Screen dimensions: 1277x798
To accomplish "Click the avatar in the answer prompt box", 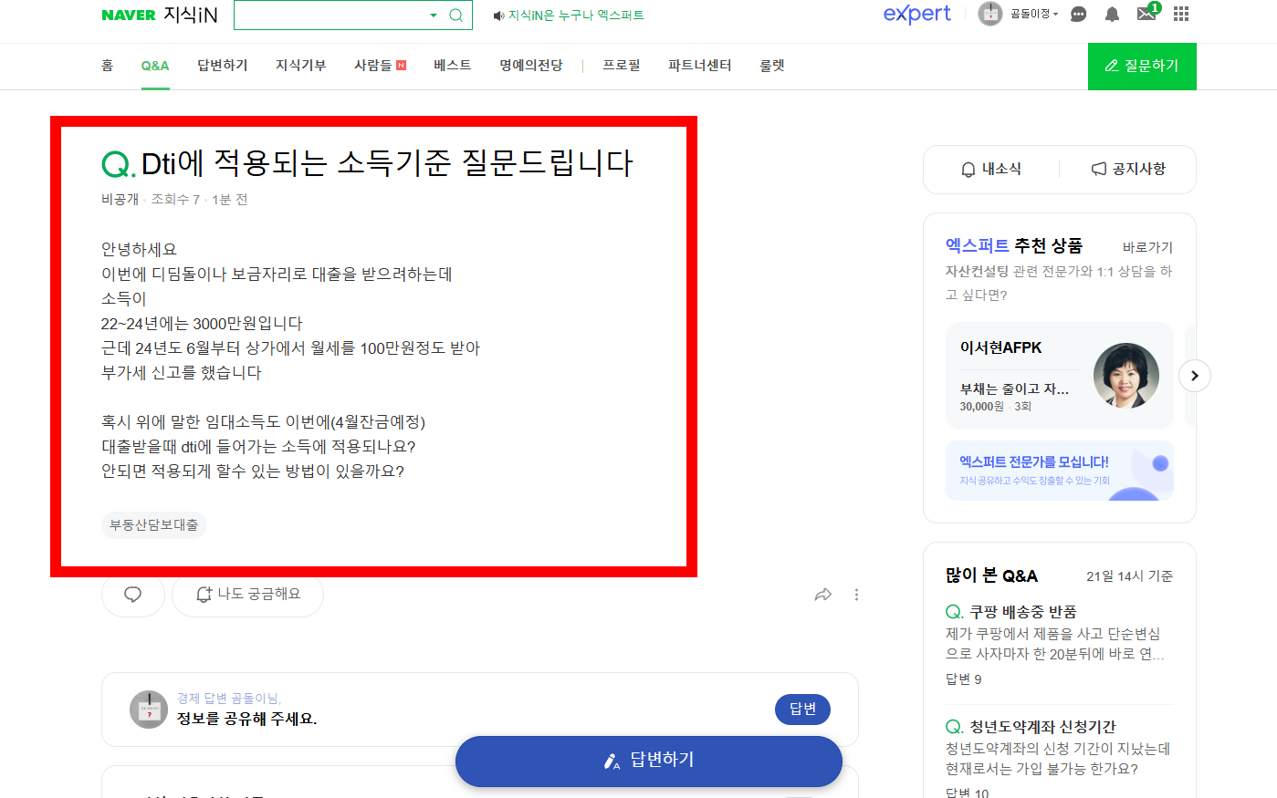I will tap(149, 710).
